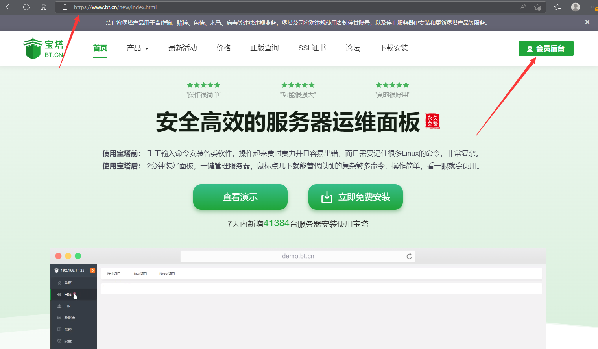Click the "操作很简单" review text

[x=203, y=95]
